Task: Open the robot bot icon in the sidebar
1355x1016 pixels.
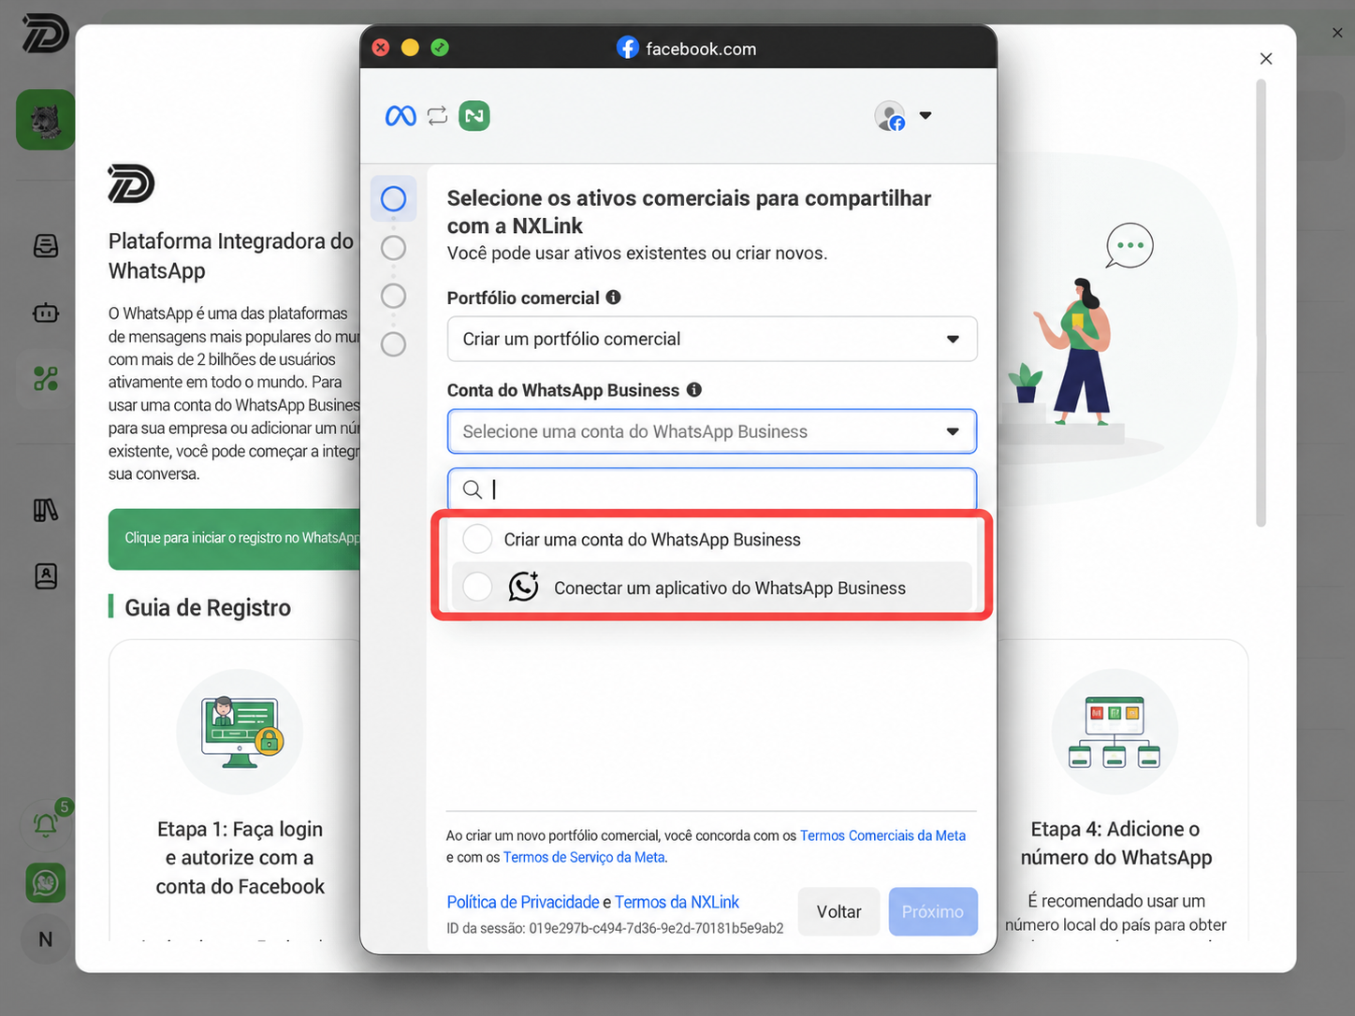Action: coord(46,312)
